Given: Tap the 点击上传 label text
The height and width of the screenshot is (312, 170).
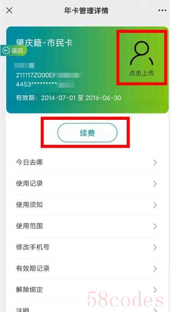Looking at the screenshot, I should (142, 73).
